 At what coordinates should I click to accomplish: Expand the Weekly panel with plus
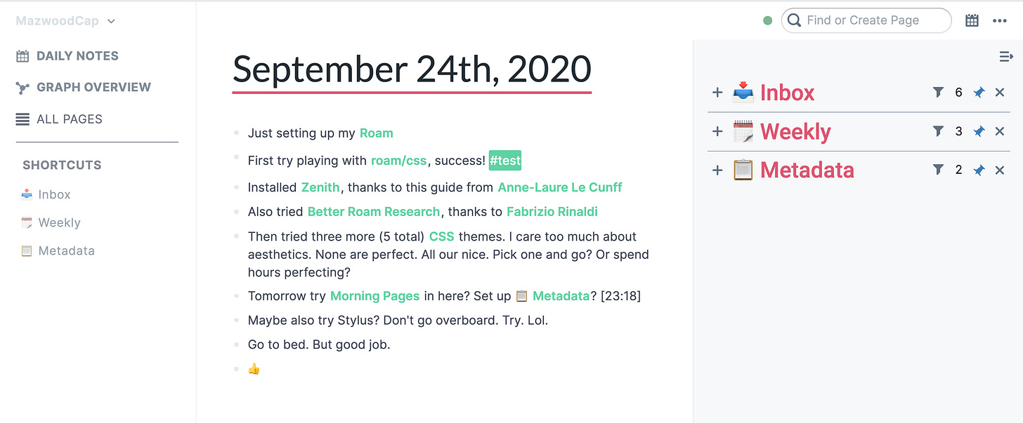tap(717, 131)
